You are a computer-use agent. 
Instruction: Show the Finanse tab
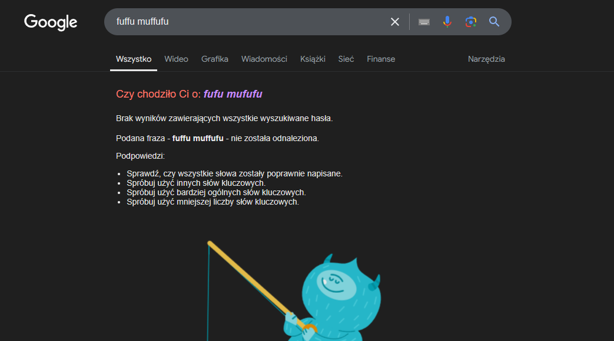[x=381, y=59]
